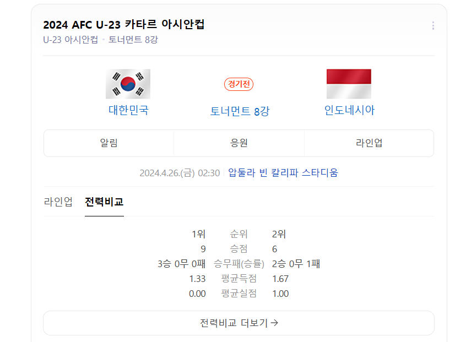Click the 응원 cheer button
Screen dimensions: 466x342
(239, 143)
